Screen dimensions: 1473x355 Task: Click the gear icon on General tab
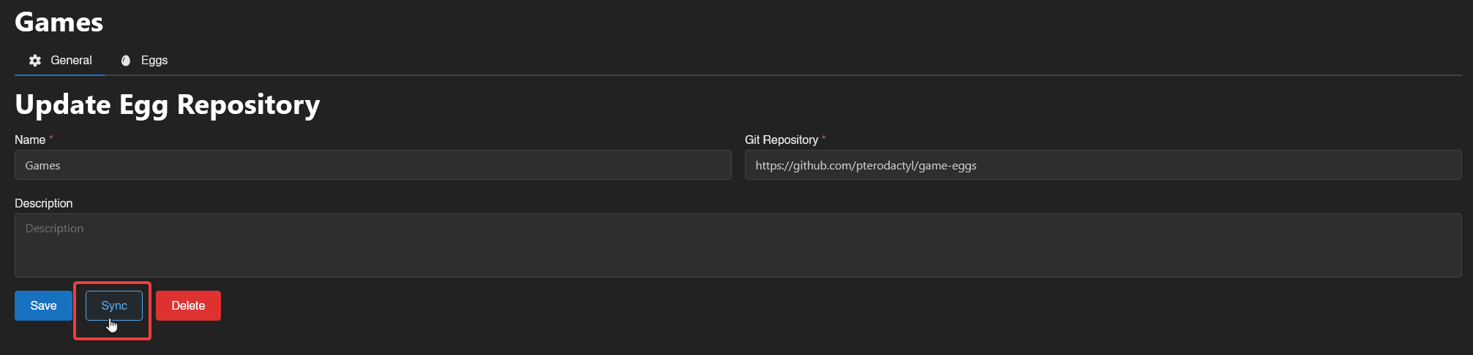(x=35, y=61)
